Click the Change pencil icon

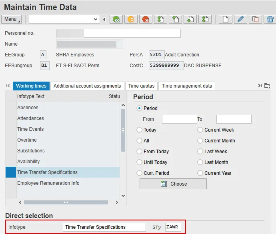pyautogui.click(x=240, y=19)
